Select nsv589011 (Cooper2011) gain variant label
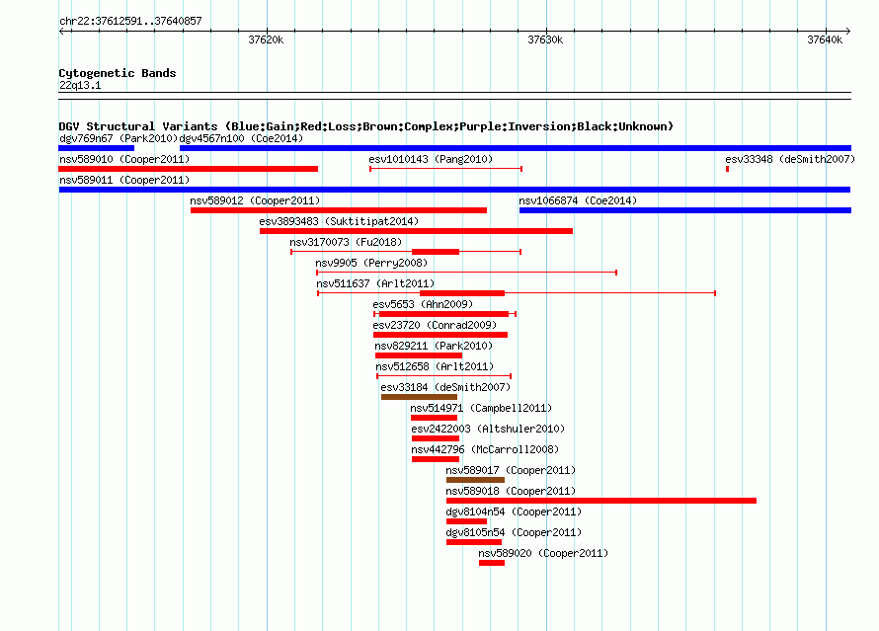 pyautogui.click(x=124, y=180)
